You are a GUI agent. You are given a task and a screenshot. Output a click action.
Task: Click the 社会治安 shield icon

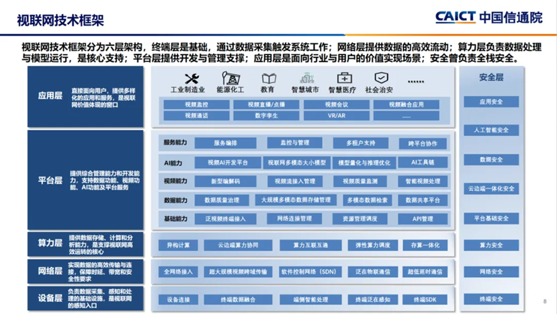(381, 78)
